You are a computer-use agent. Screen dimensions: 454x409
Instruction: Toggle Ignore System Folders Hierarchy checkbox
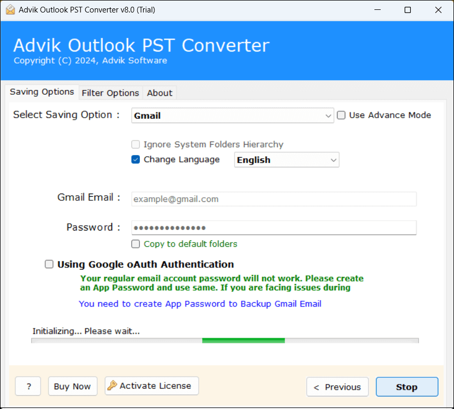[x=136, y=144]
